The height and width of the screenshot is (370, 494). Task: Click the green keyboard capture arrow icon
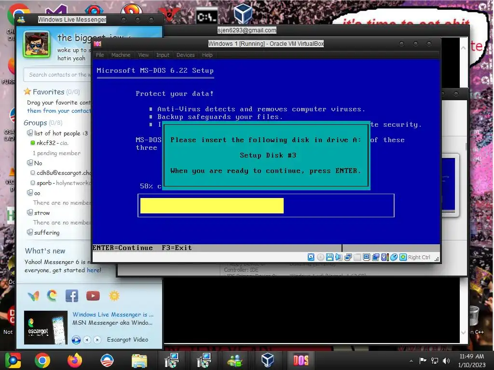click(403, 257)
